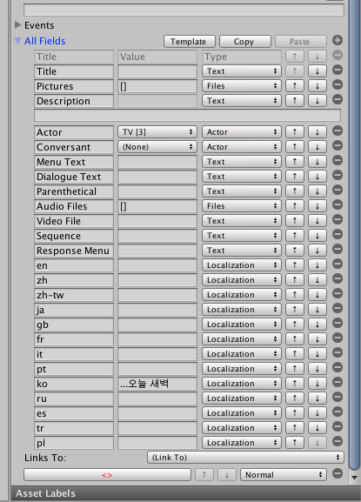Move the Title field down
361x502 pixels.
(x=318, y=71)
